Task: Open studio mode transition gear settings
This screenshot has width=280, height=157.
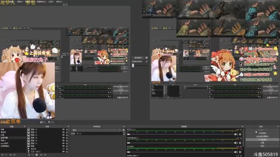Action: [147, 58]
